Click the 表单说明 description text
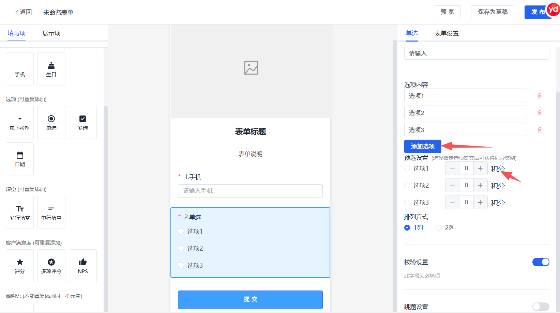This screenshot has height=313, width=560. (x=250, y=154)
